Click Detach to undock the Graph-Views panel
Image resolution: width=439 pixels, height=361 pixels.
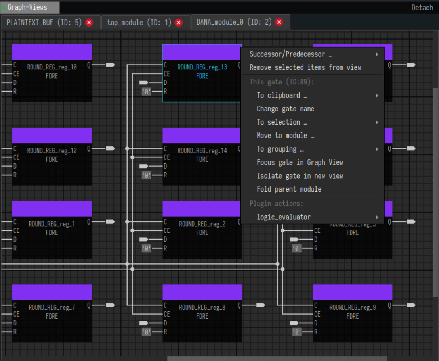tap(422, 7)
